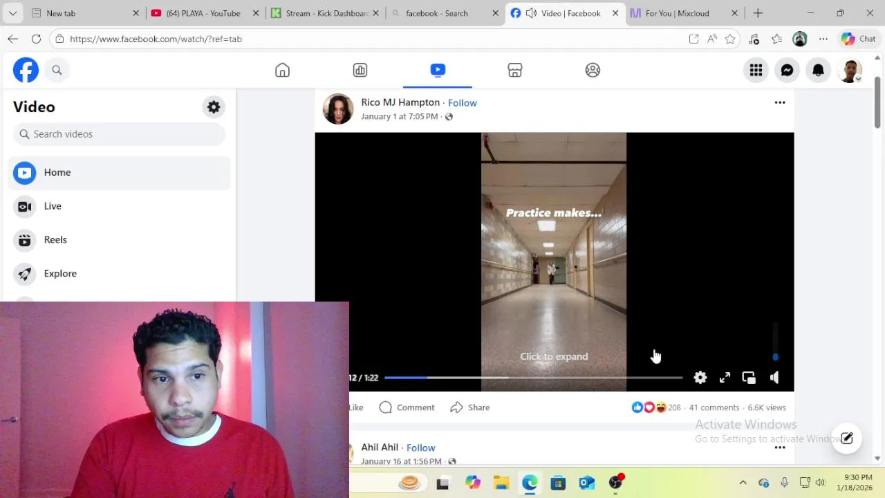Image resolution: width=885 pixels, height=498 pixels.
Task: Add this page to favorites star
Action: [730, 39]
